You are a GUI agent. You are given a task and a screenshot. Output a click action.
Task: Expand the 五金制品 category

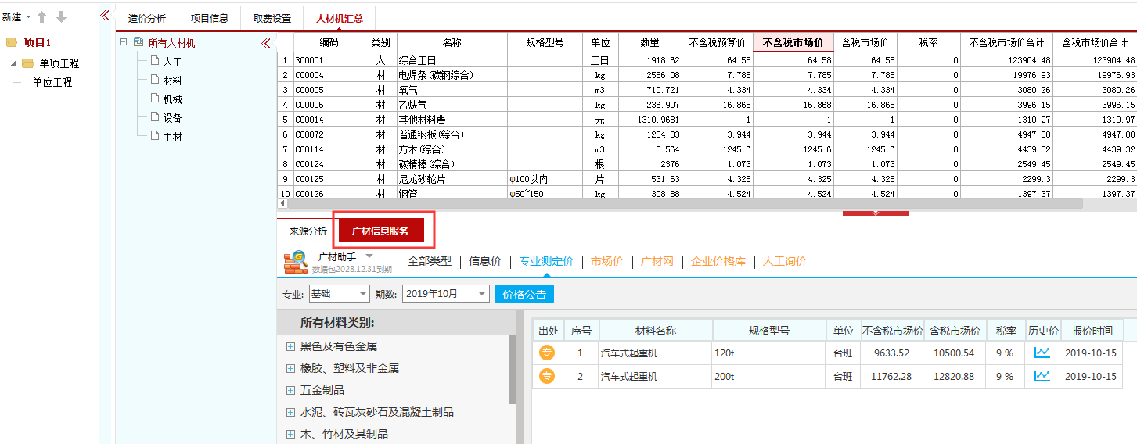pyautogui.click(x=290, y=390)
